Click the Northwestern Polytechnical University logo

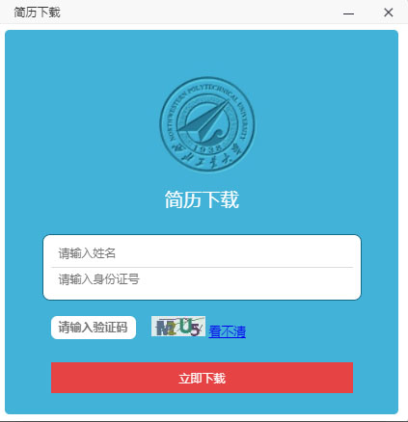tap(207, 124)
